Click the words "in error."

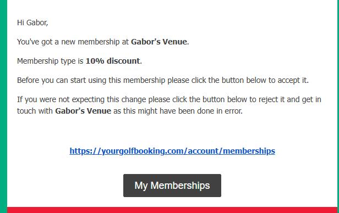click(229, 111)
